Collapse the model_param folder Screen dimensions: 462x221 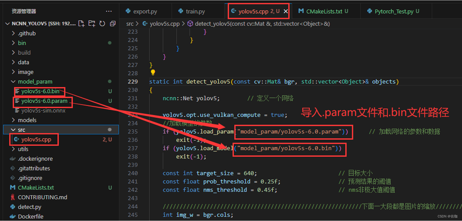pos(13,82)
